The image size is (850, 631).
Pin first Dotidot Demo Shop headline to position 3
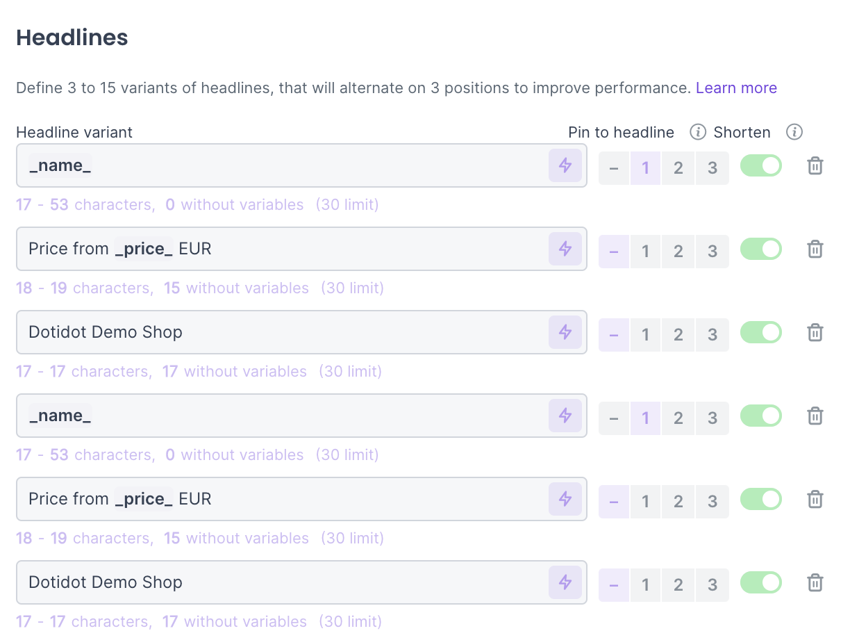712,334
